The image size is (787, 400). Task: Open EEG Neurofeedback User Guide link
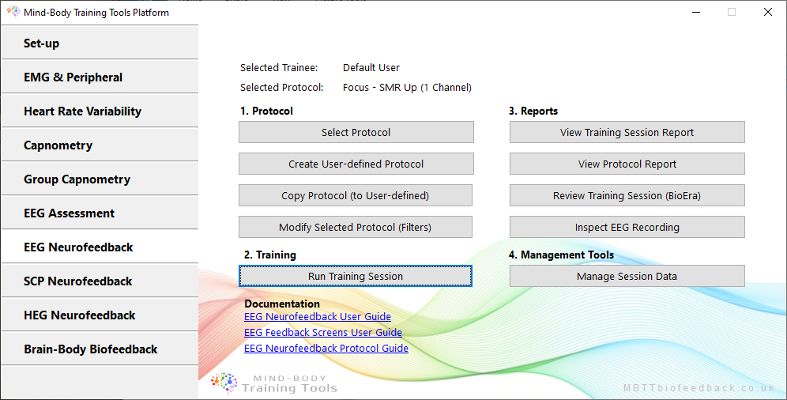tap(318, 317)
